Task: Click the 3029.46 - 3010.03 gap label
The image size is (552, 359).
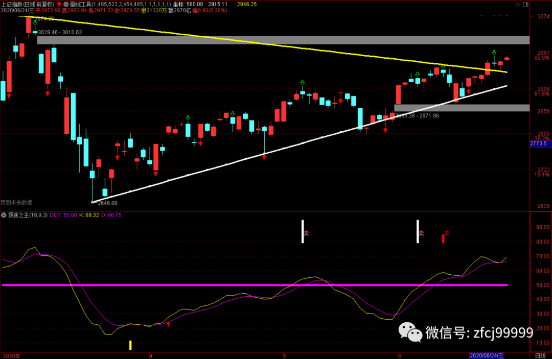Action: [x=60, y=32]
